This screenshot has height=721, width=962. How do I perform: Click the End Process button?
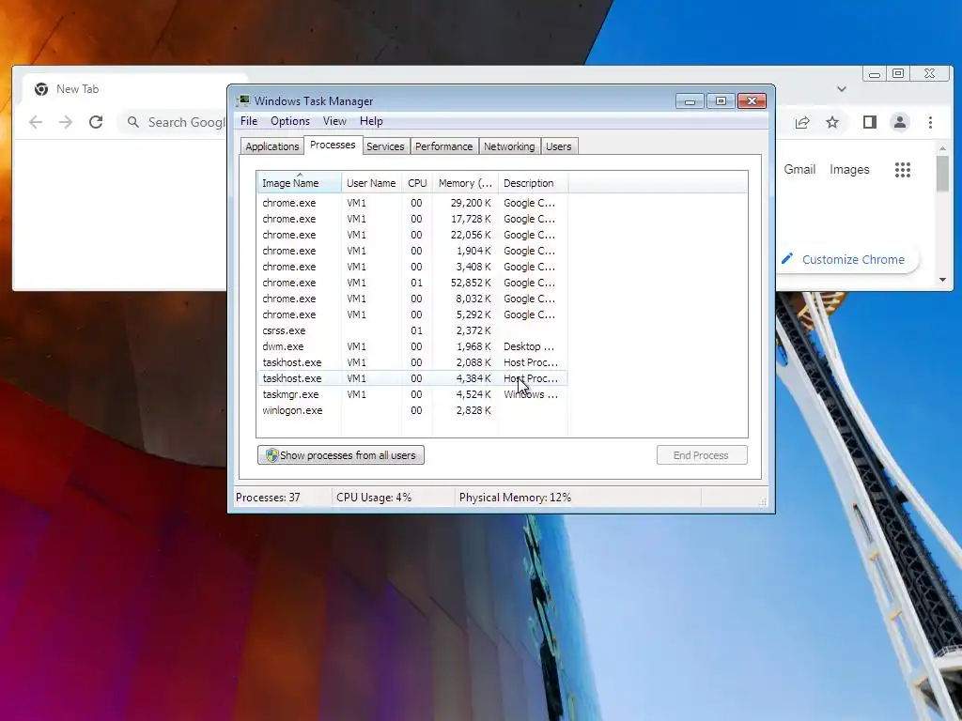701,455
